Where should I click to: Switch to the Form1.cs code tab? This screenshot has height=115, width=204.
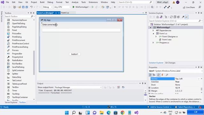point(65,13)
